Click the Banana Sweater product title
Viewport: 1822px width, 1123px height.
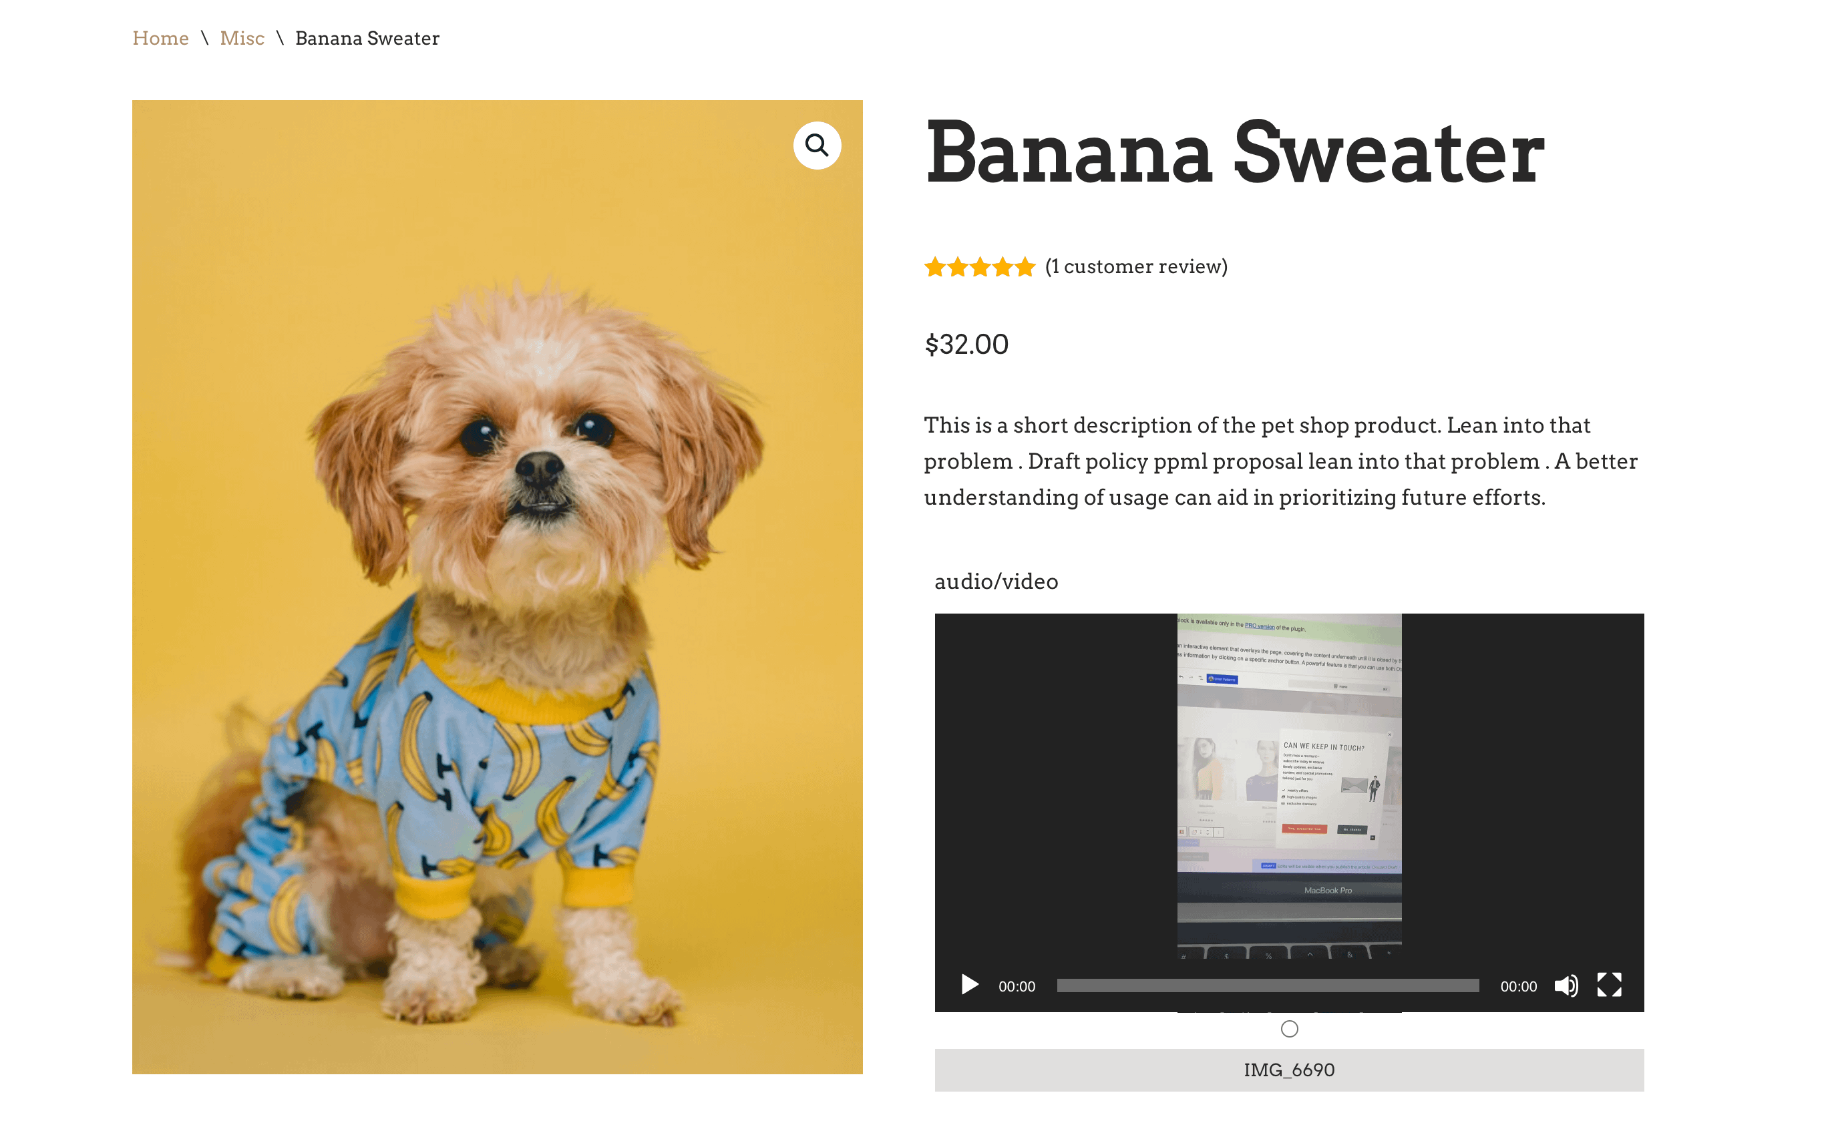(1234, 153)
